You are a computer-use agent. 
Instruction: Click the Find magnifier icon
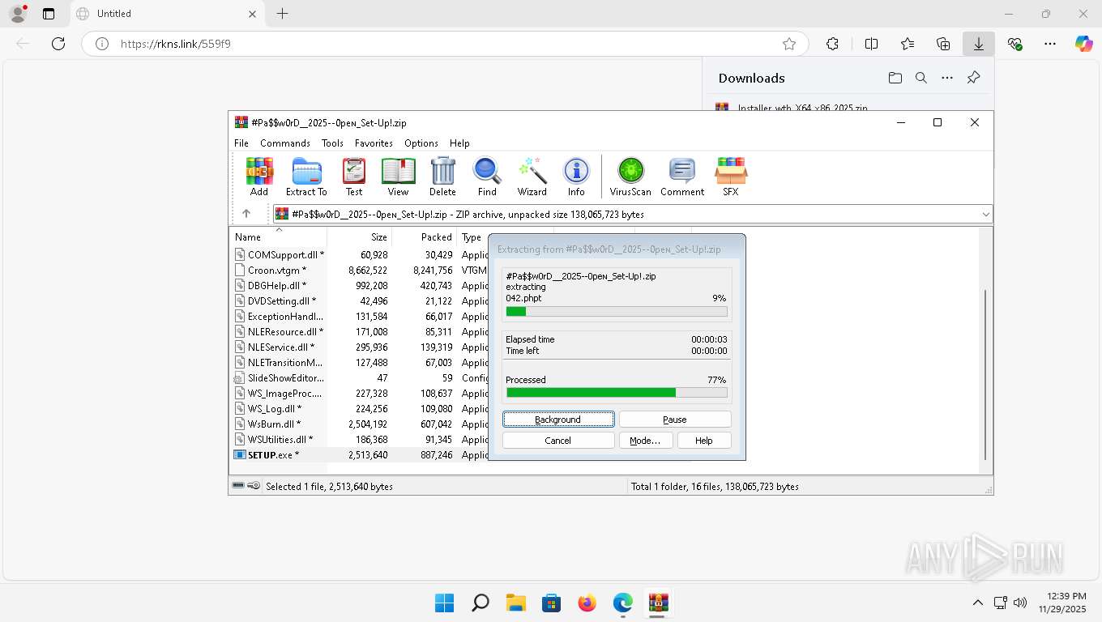tap(487, 177)
